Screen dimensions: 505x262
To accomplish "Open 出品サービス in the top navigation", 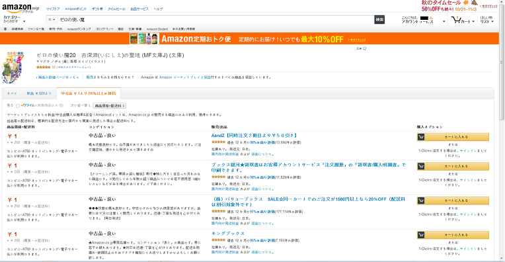I will tap(139, 9).
